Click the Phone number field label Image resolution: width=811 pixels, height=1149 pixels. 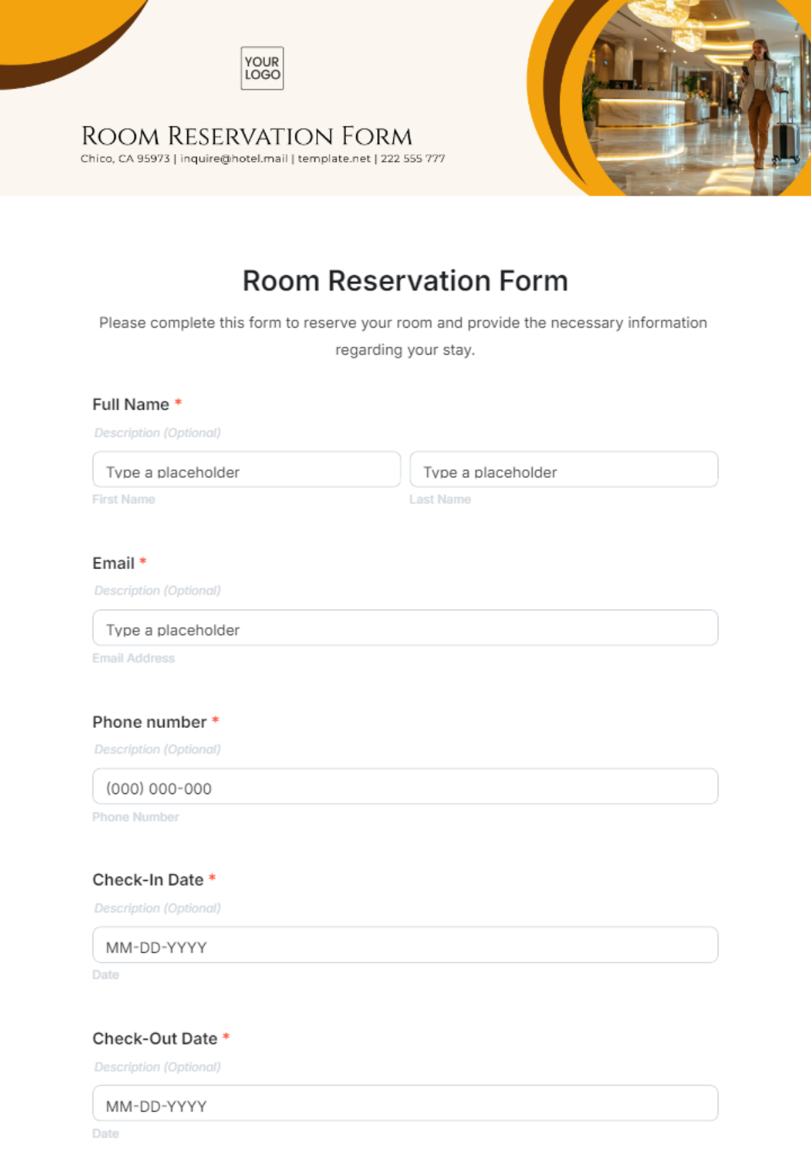[x=149, y=722]
